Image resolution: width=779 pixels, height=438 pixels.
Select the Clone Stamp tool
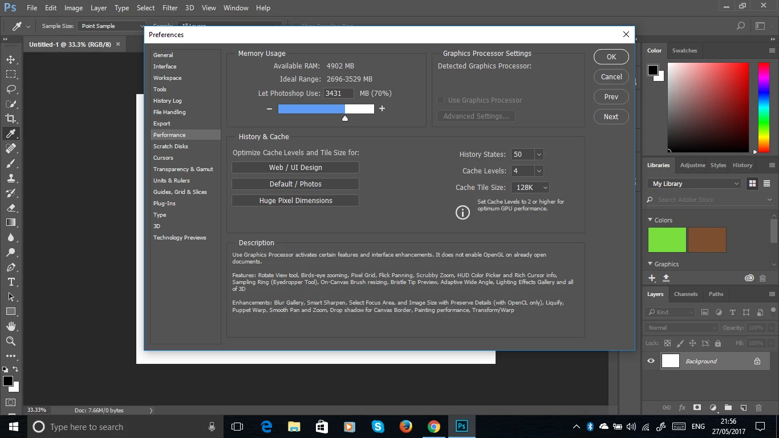pyautogui.click(x=11, y=178)
